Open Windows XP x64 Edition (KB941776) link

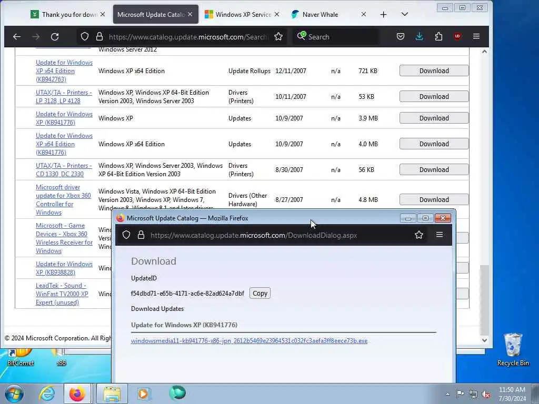[x=64, y=144]
